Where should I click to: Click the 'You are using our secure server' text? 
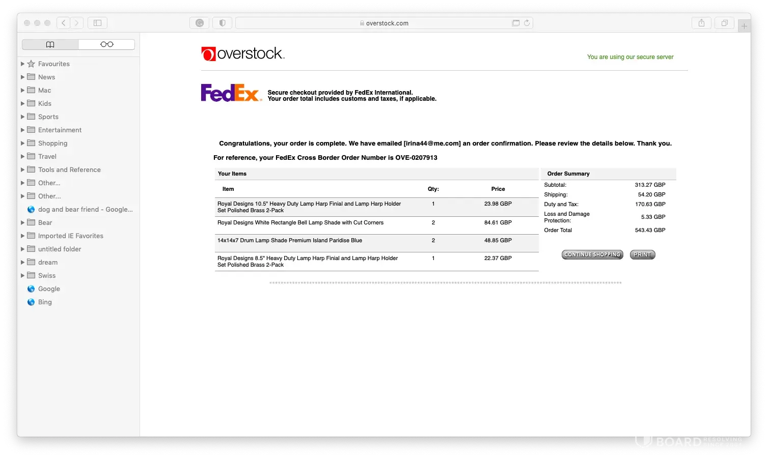point(630,57)
